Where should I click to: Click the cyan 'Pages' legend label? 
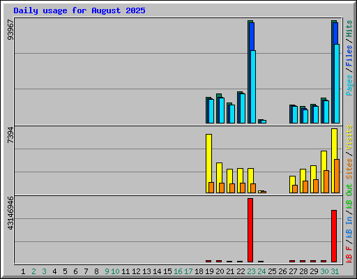click(349, 85)
